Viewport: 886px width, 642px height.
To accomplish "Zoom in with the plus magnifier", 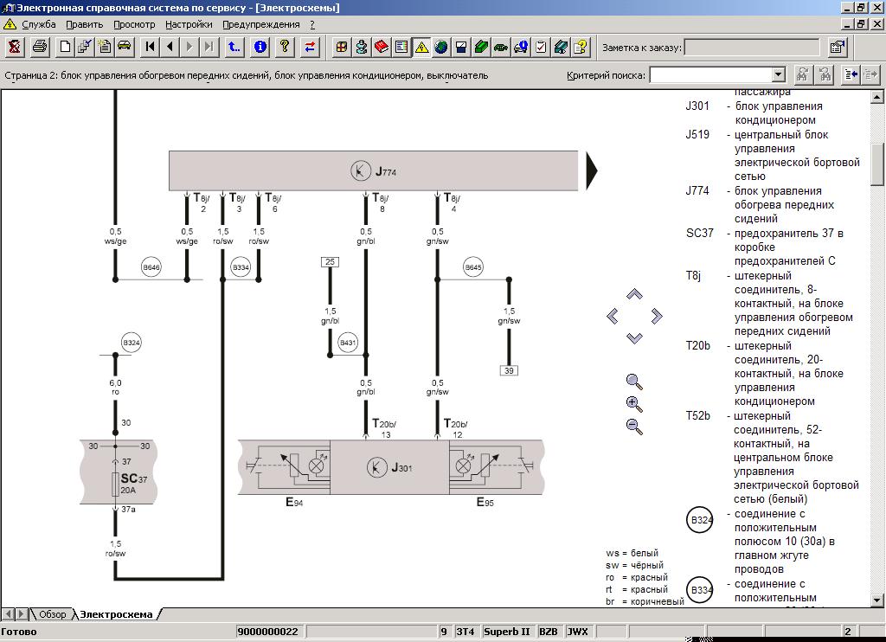I will click(x=634, y=404).
